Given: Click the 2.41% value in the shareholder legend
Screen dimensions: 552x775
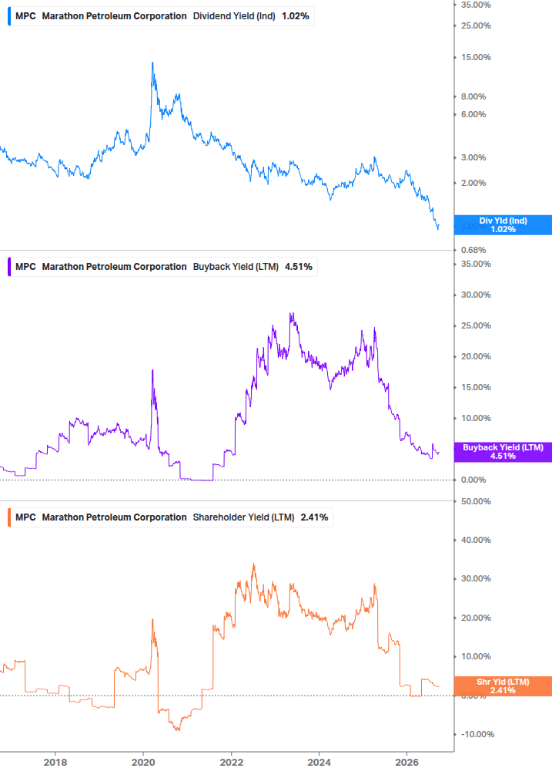Looking at the screenshot, I should (x=314, y=517).
